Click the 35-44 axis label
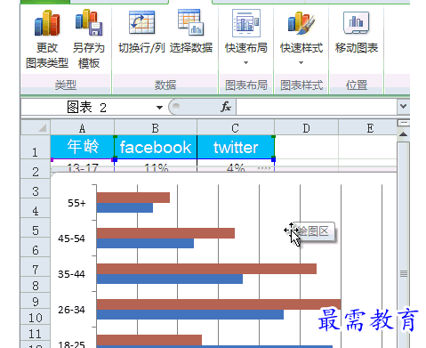 tap(71, 274)
